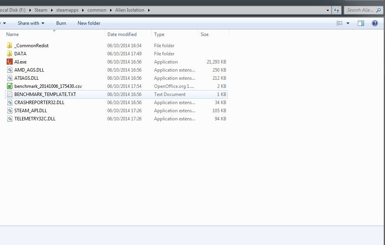Select the DATA folder name
385x245 pixels.
[21, 53]
